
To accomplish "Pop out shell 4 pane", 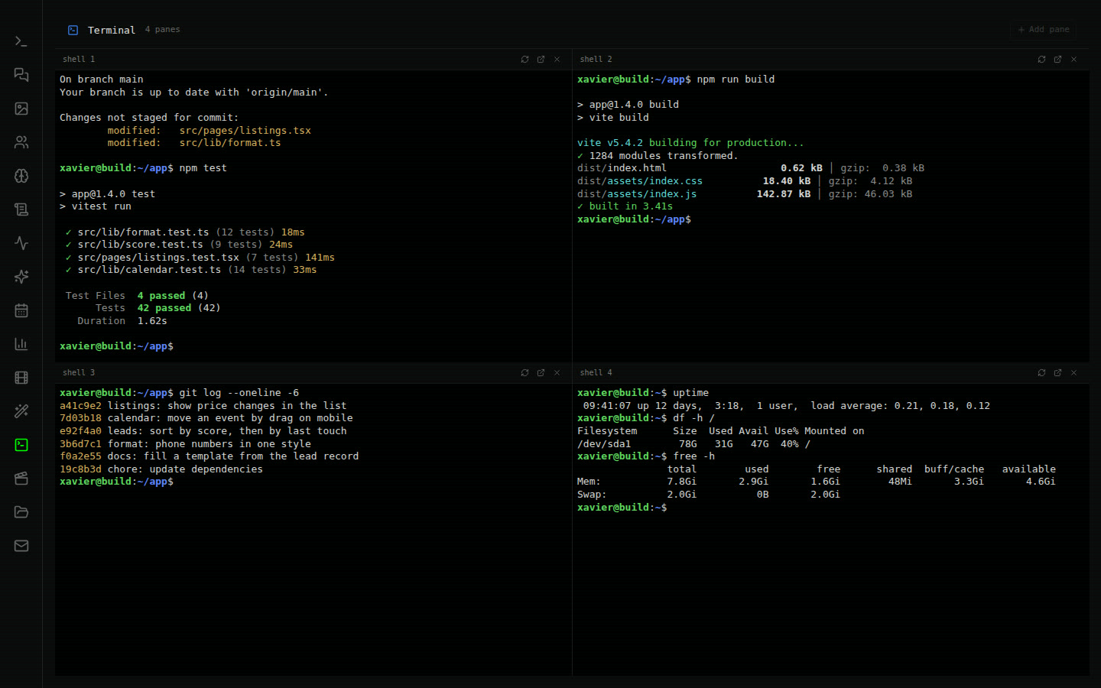I will (x=1057, y=373).
